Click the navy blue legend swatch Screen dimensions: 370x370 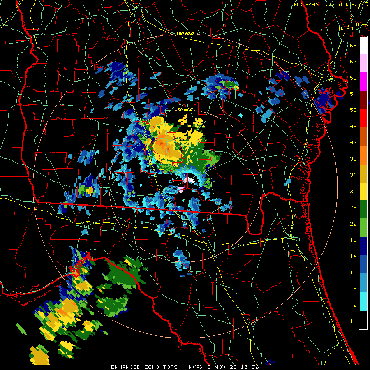point(363,246)
